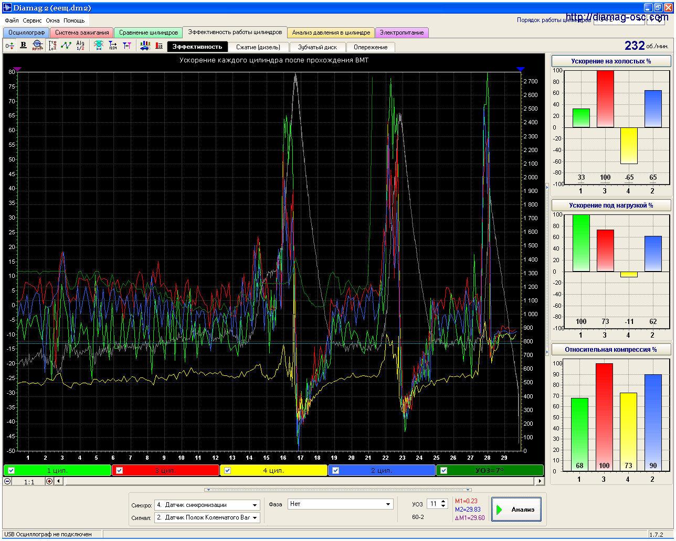Switch to the Система зажигания tab
676x541 pixels.
point(82,33)
